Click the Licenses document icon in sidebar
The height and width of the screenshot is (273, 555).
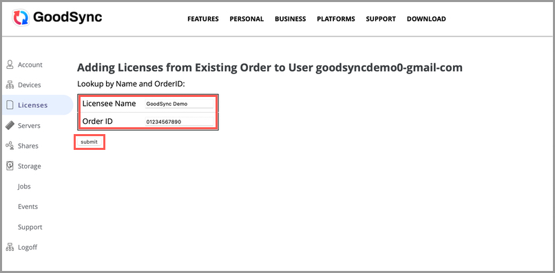pos(10,105)
